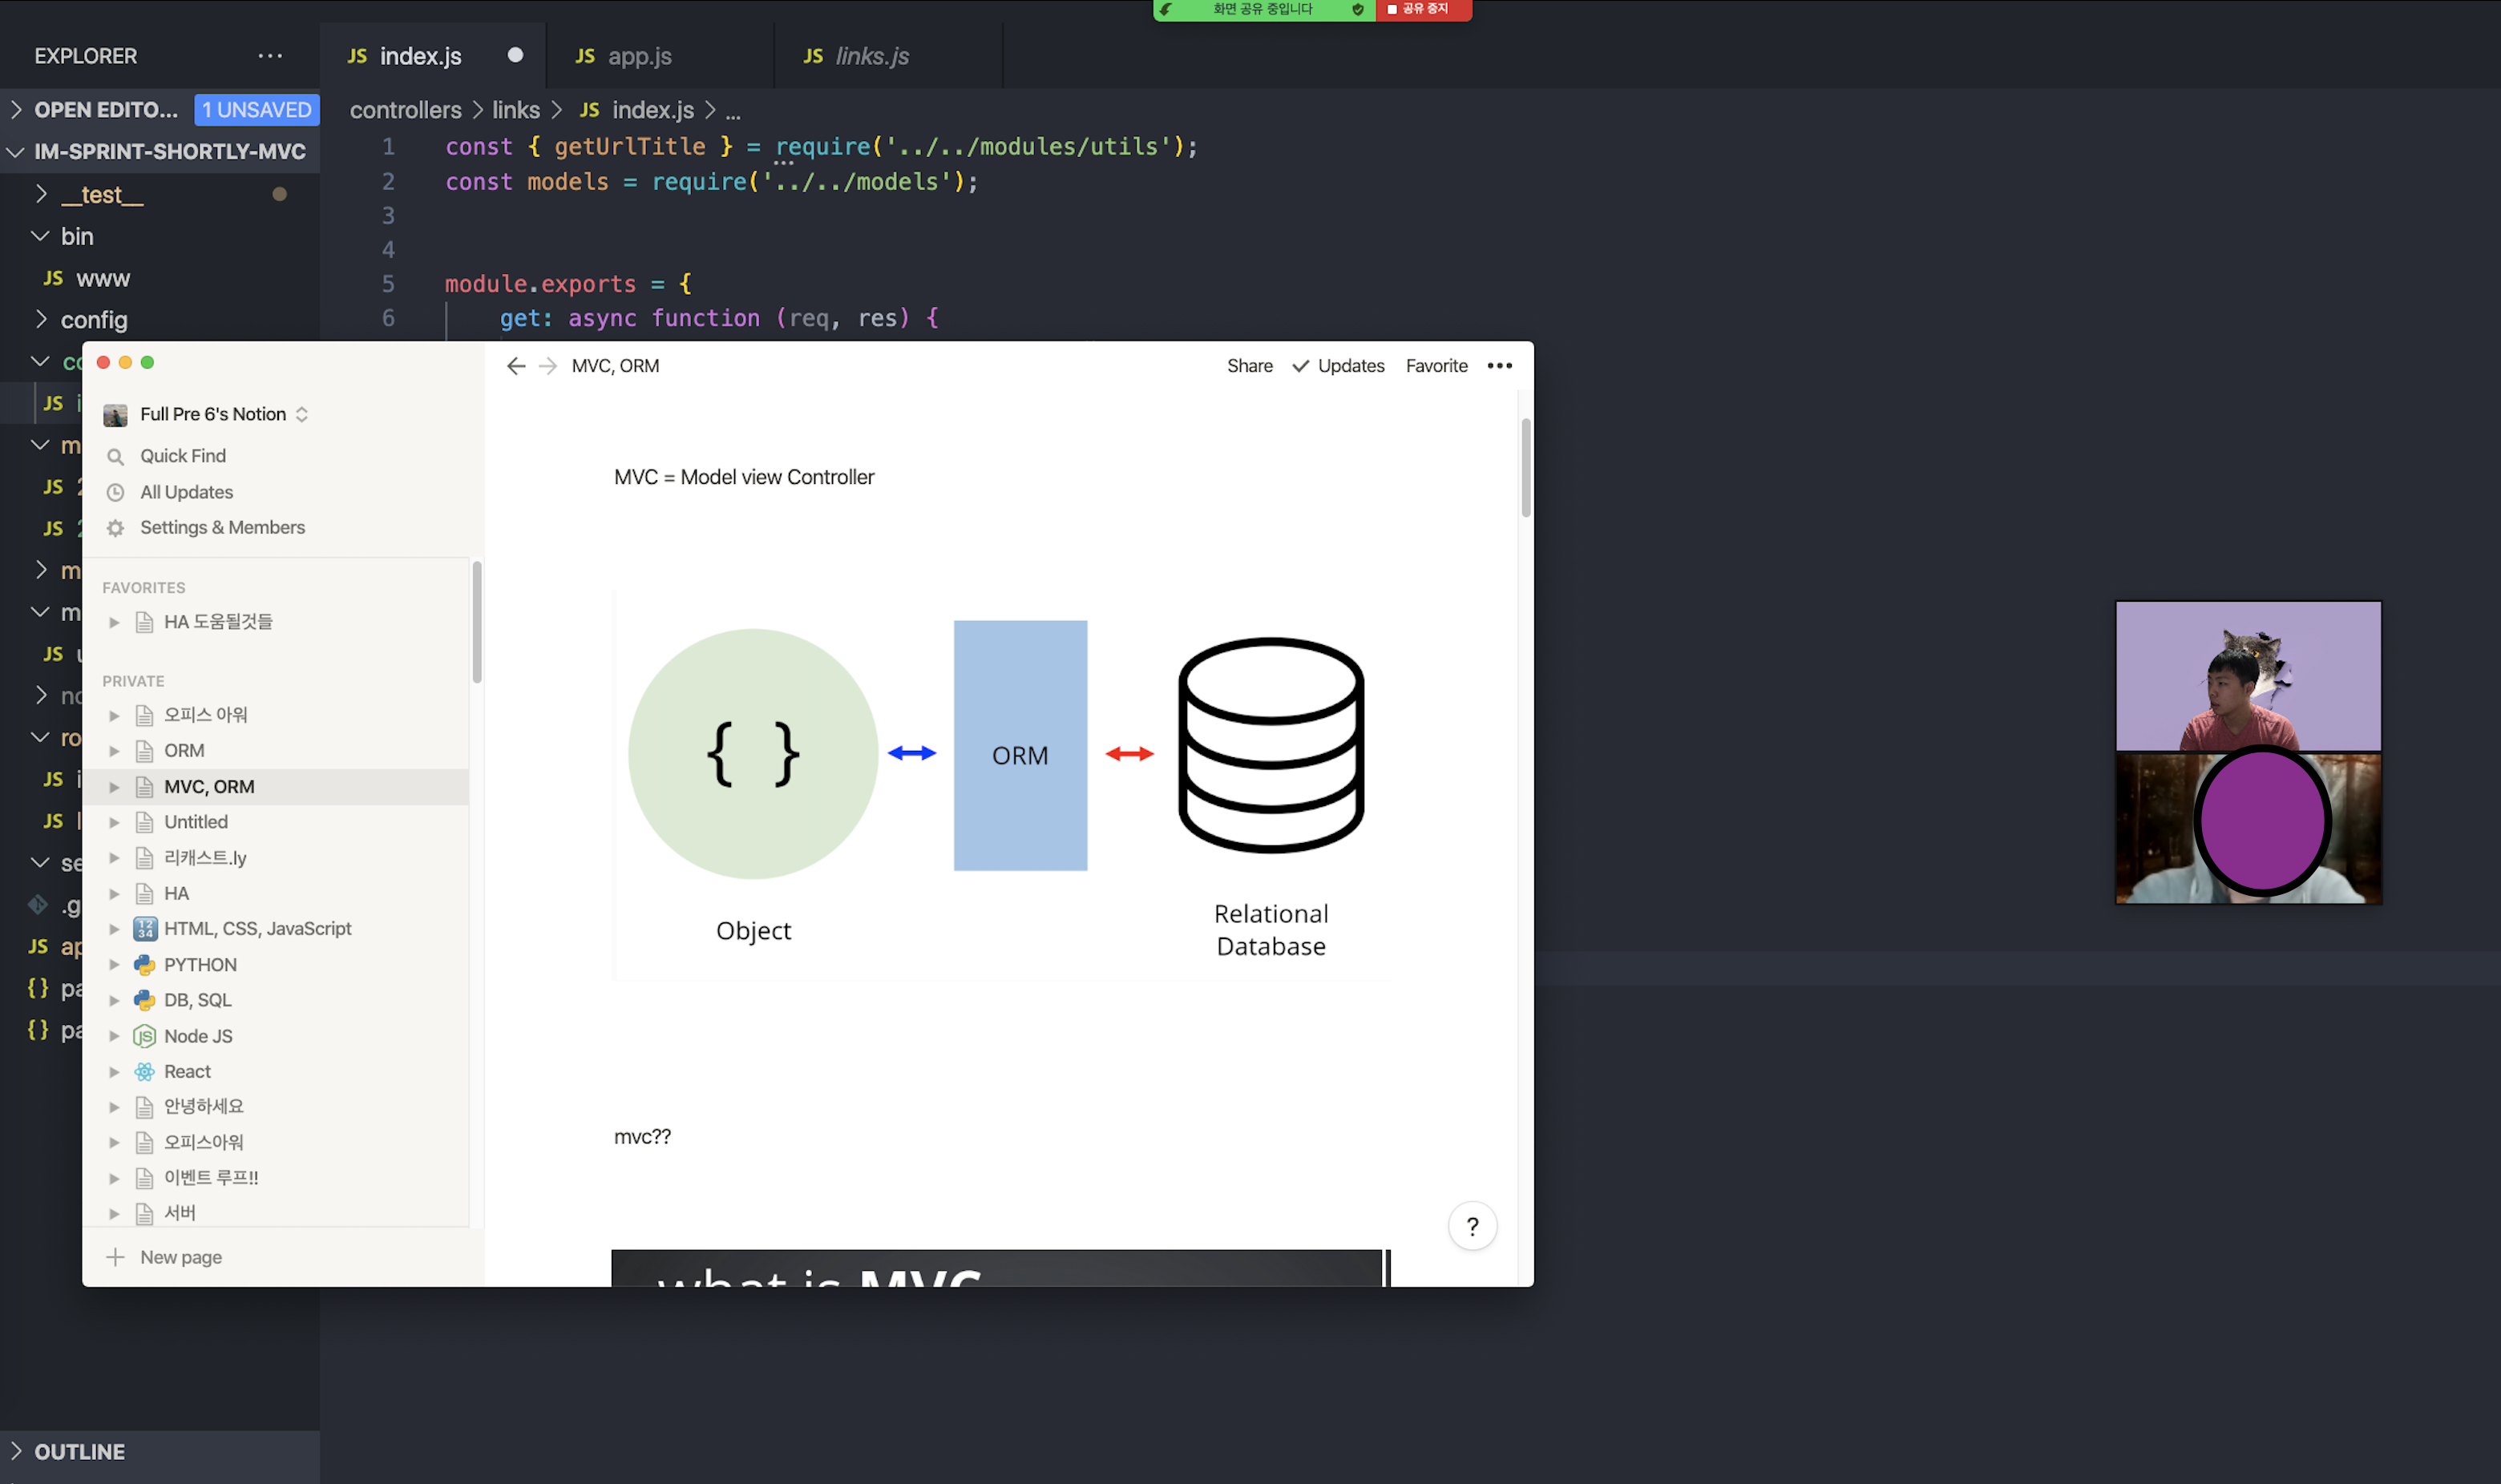Click the All Updates clock icon
The height and width of the screenshot is (1484, 2501).
click(x=116, y=492)
